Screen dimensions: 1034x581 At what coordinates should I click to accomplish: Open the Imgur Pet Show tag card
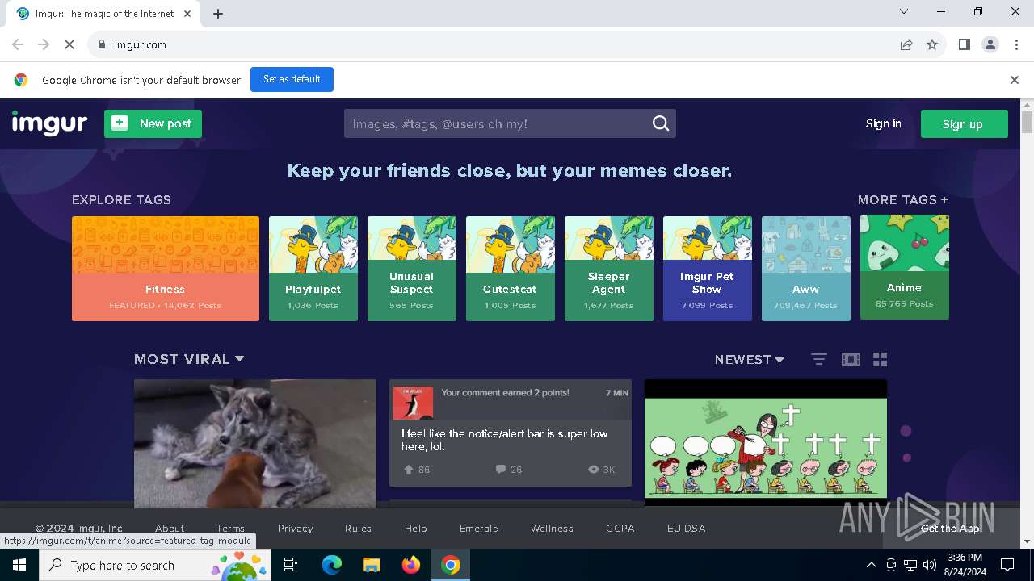pos(708,269)
